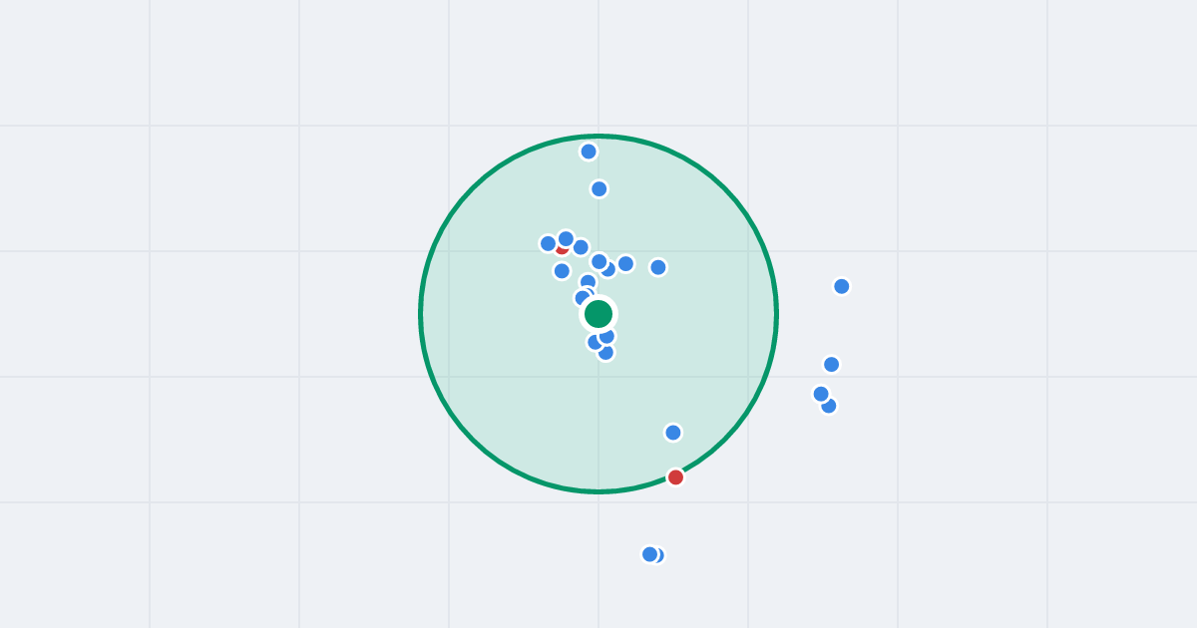This screenshot has height=628, width=1197.
Task: Select the second-highest blue marker inside the circle
Action: pos(599,189)
